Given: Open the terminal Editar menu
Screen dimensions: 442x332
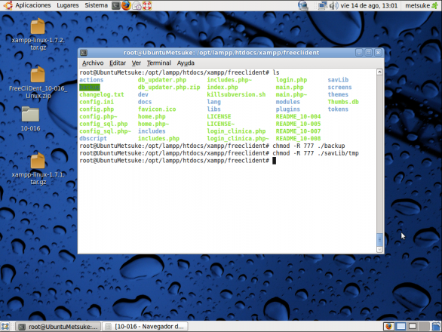Looking at the screenshot, I should [118, 63].
